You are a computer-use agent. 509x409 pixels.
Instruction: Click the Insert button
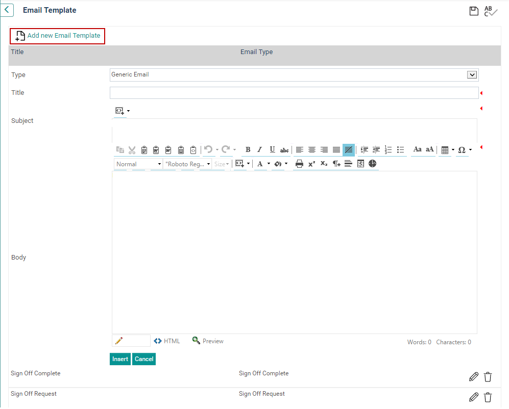tap(120, 359)
